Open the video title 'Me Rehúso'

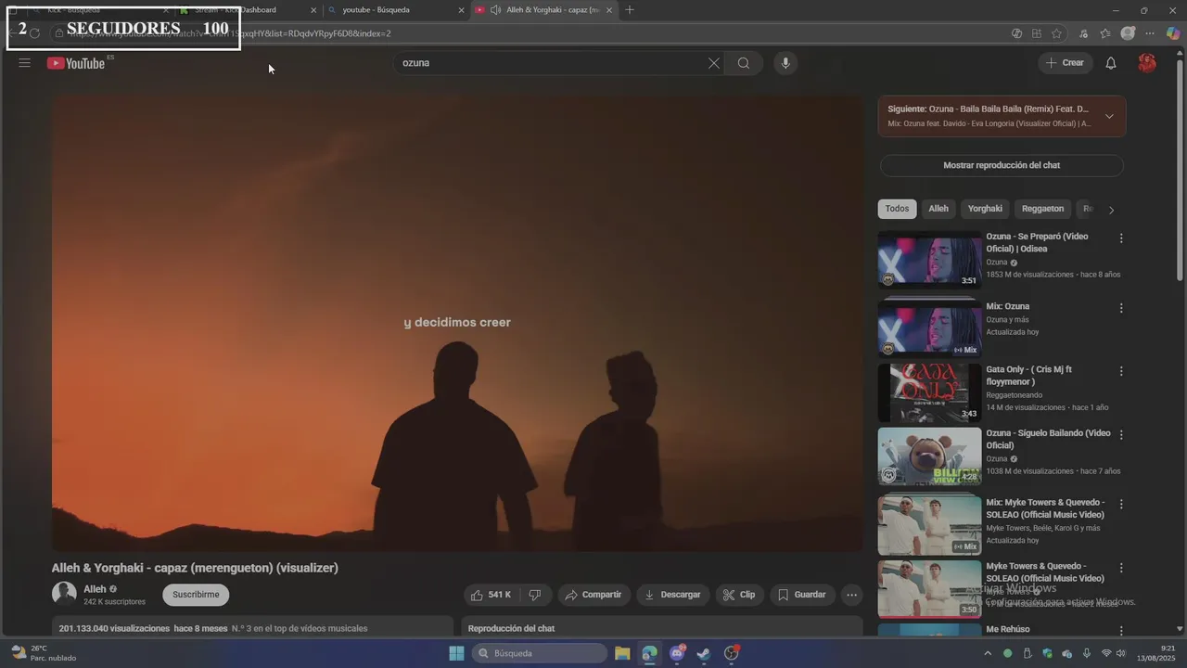pos(1008,629)
